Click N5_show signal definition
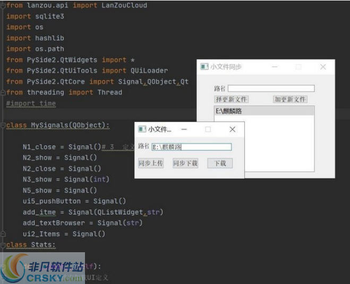The width and height of the screenshot is (350, 284). (x=60, y=190)
